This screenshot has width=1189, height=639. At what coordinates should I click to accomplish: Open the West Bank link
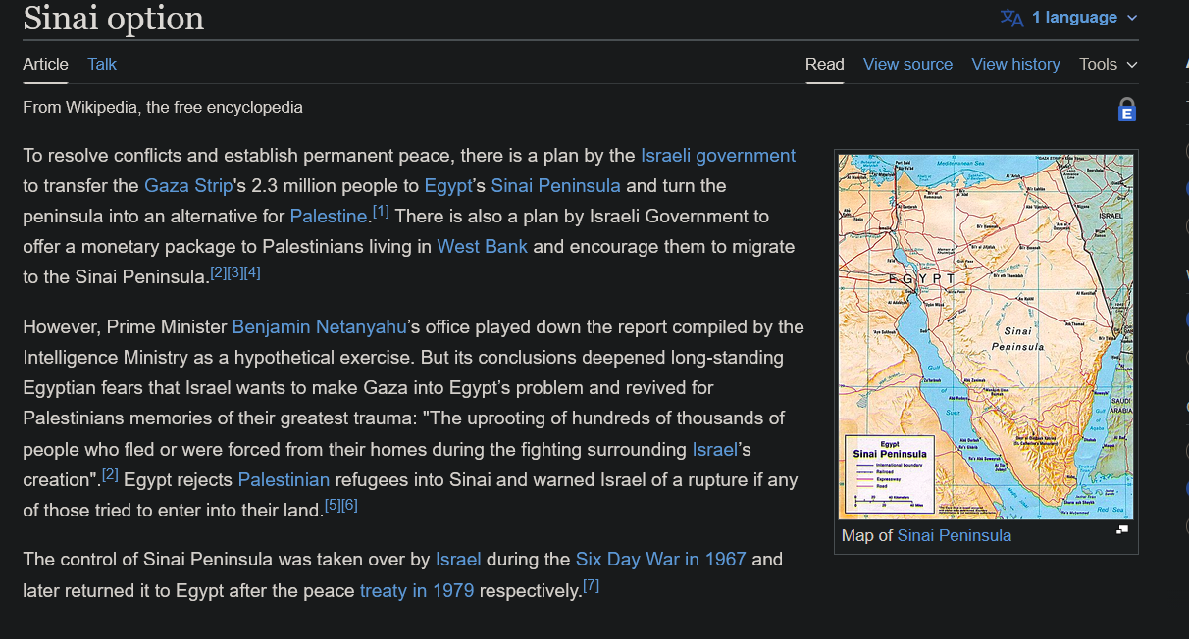pos(483,246)
